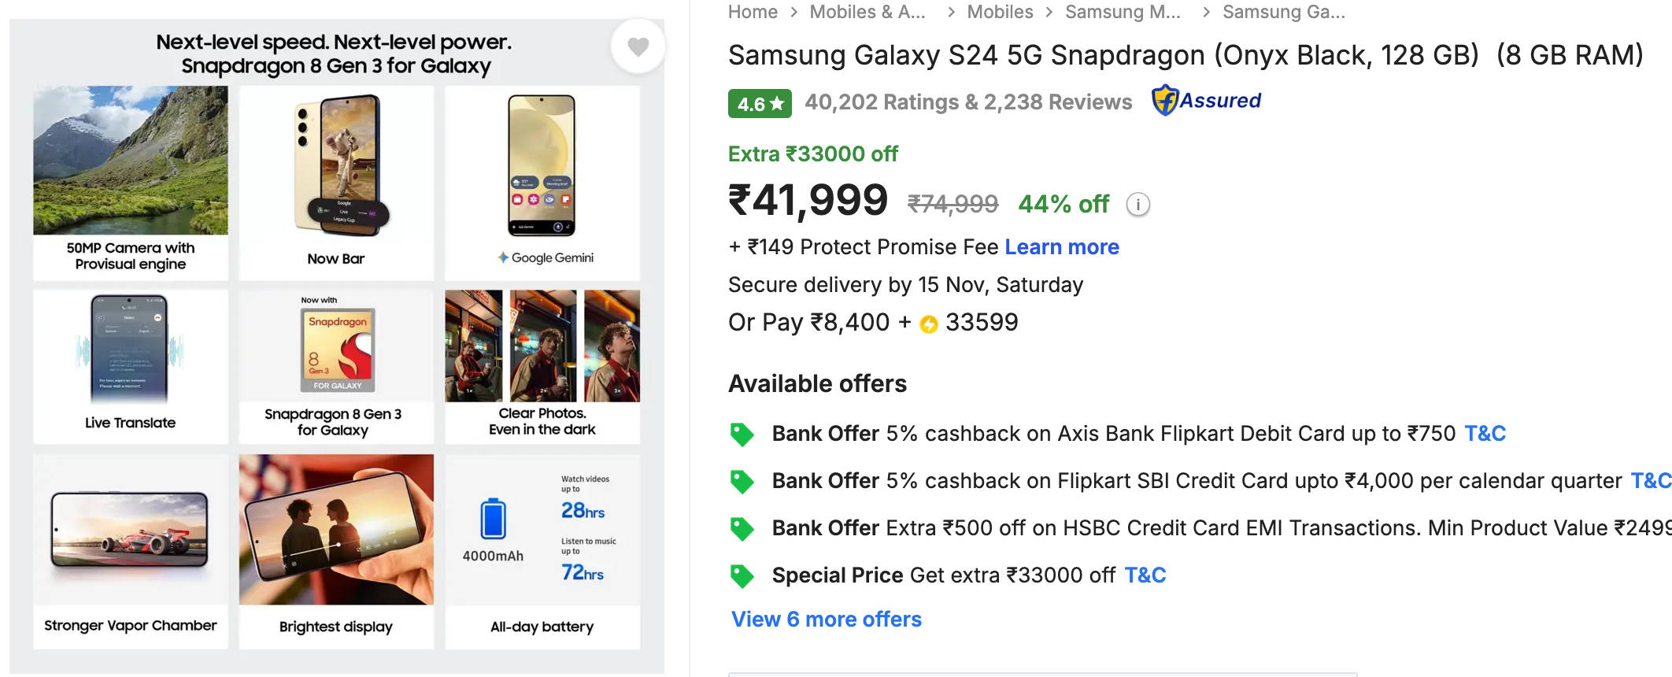
Task: Click the SuperCoin icon beside 33599
Action: pos(929,324)
